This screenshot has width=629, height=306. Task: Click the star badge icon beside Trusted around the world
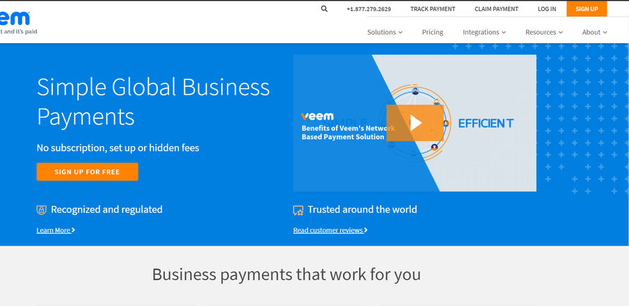click(x=298, y=210)
